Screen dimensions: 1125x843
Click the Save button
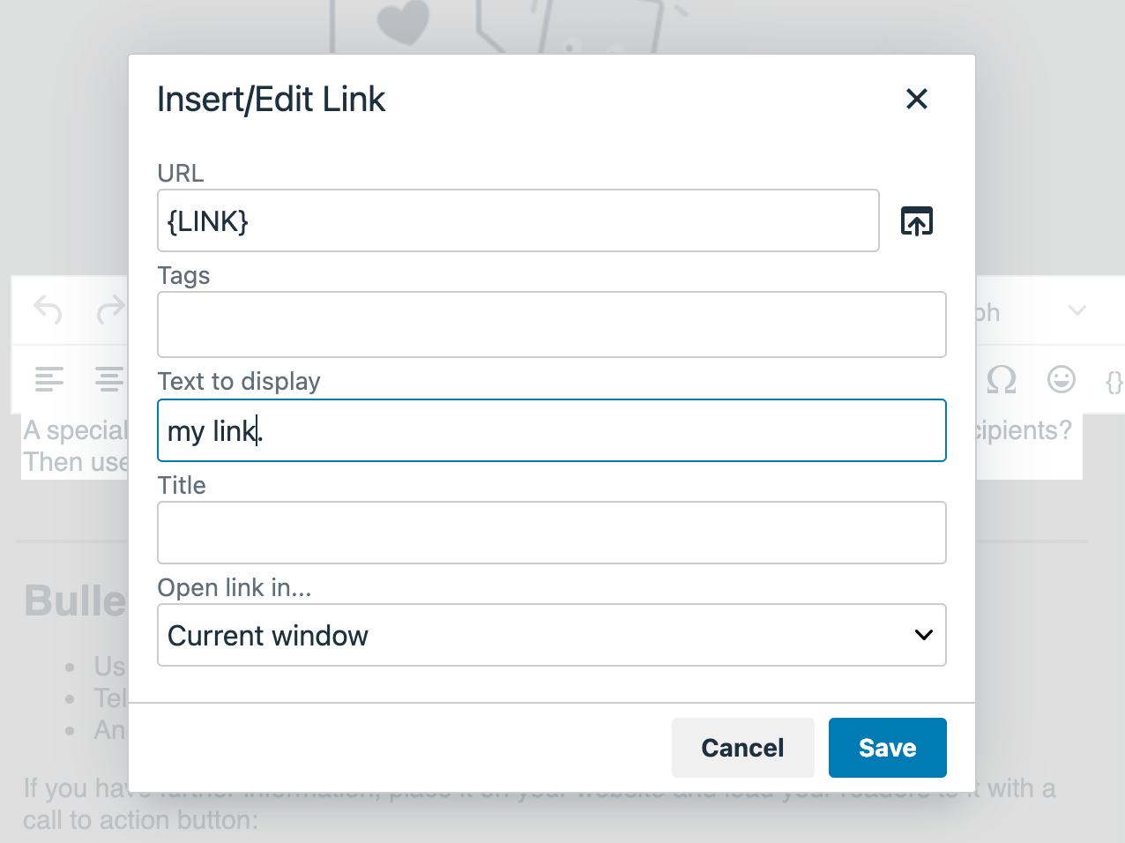click(888, 748)
